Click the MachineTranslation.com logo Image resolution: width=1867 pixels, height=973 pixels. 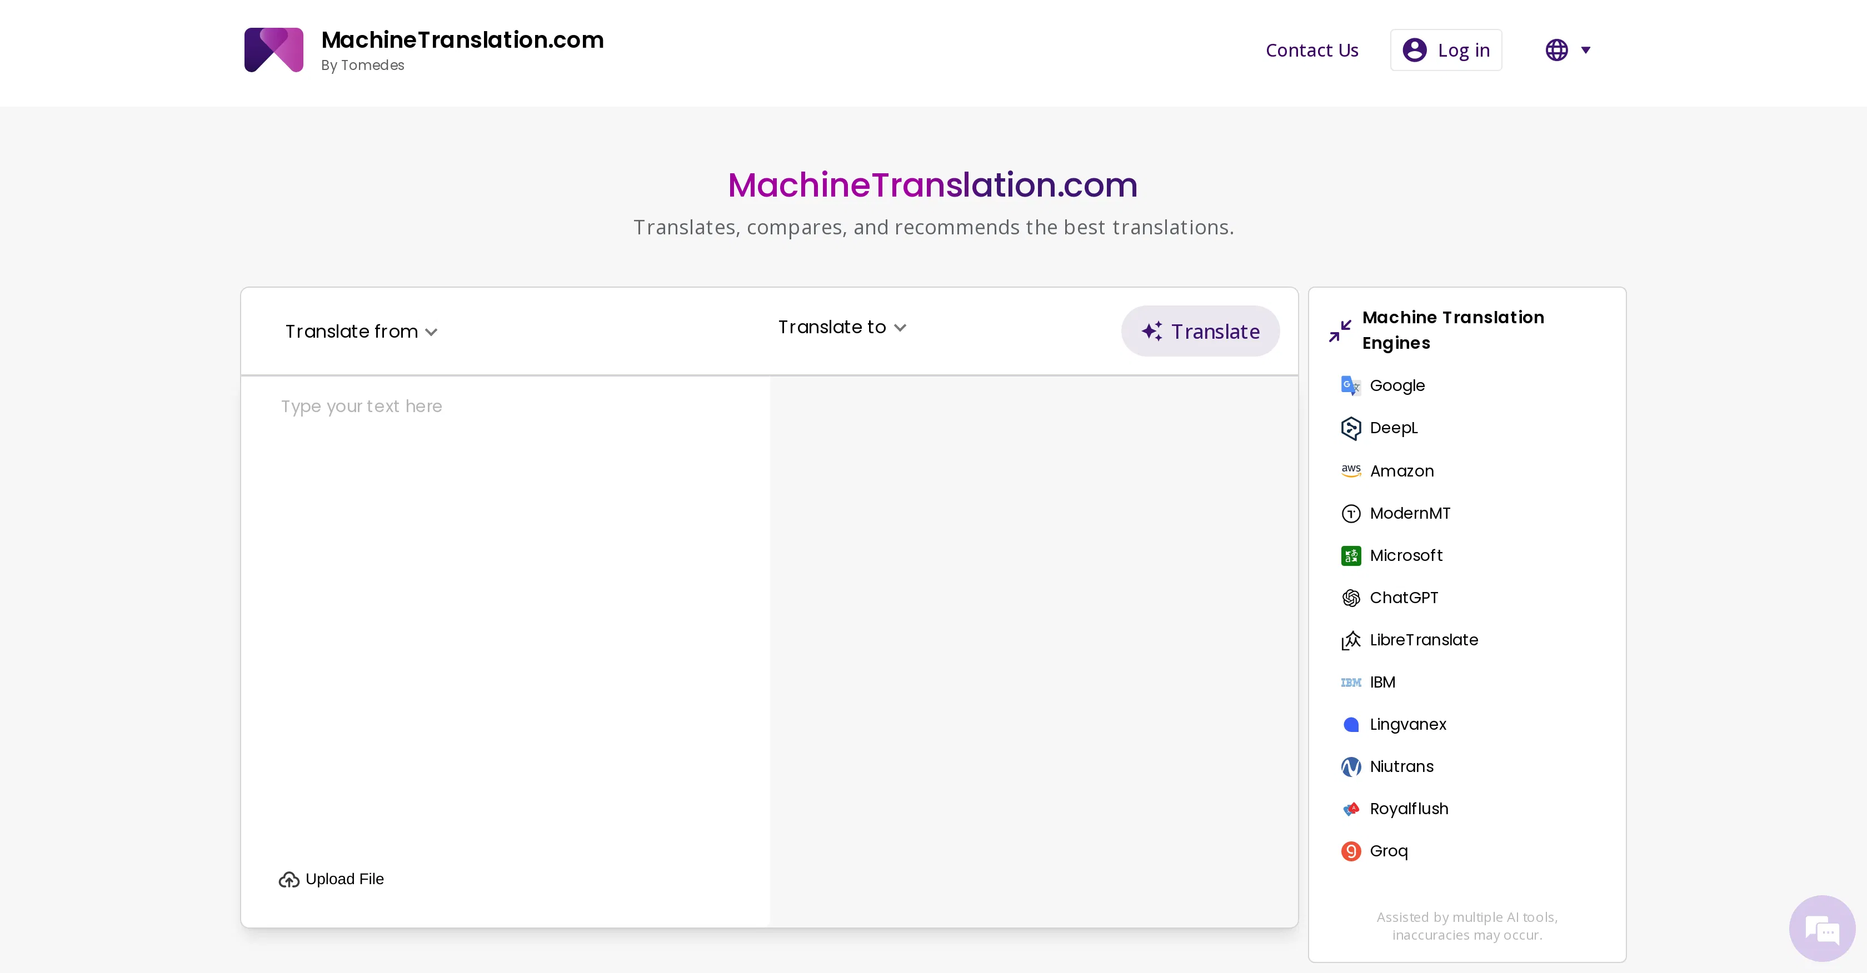[x=273, y=49]
